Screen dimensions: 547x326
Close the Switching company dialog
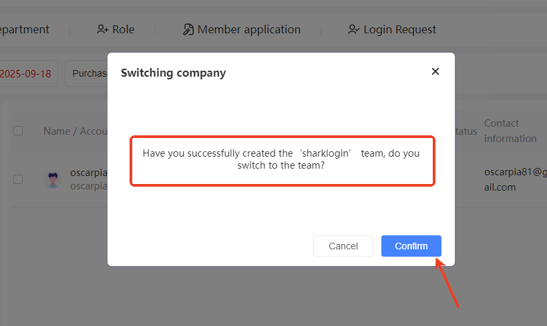[435, 71]
